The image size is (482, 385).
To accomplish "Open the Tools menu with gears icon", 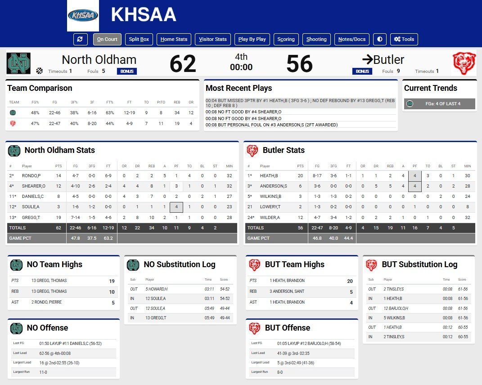I will [404, 39].
